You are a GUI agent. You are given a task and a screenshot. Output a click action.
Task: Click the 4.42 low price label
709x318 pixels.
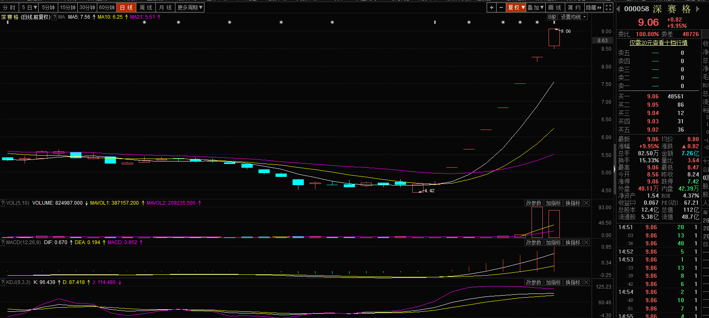pyautogui.click(x=429, y=191)
